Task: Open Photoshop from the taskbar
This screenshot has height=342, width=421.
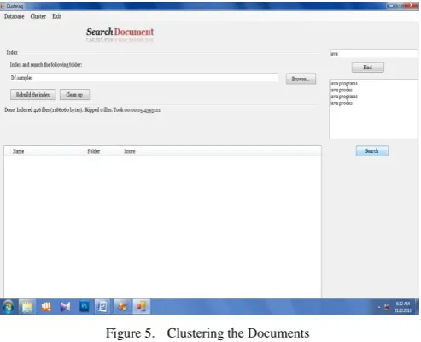Action: (84, 307)
